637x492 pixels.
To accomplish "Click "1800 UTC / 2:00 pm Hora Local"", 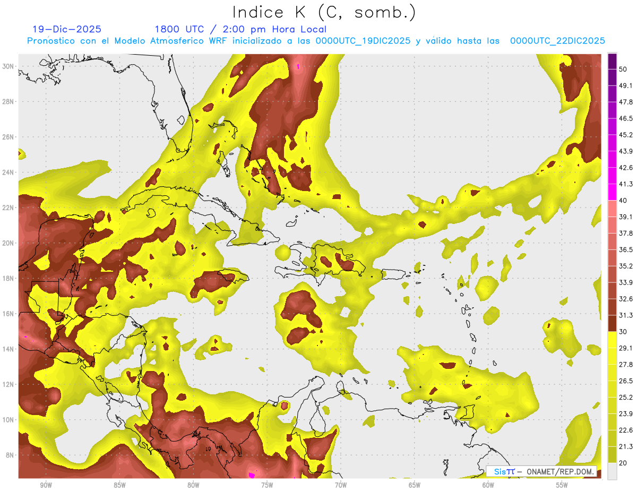I will (x=240, y=29).
